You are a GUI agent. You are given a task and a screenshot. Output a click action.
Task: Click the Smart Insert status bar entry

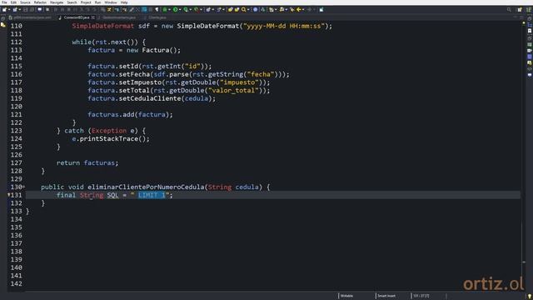point(386,296)
